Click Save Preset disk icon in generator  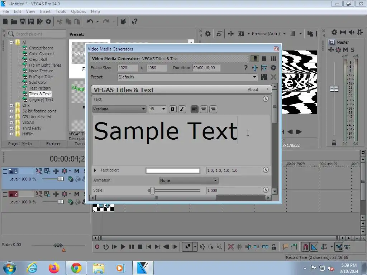tap(264, 77)
